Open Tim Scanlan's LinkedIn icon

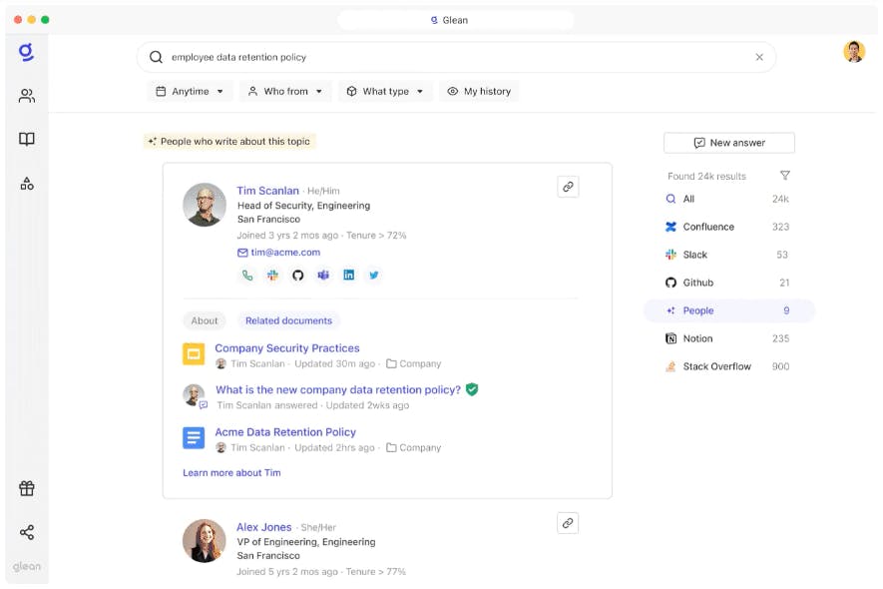[x=348, y=276]
